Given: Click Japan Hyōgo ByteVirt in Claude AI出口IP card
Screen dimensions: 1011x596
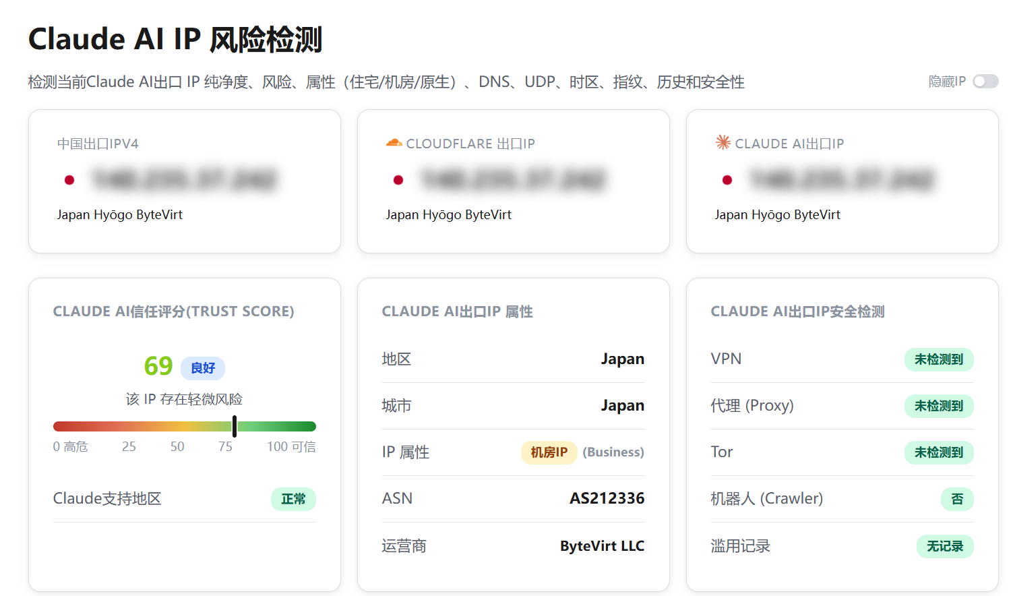Looking at the screenshot, I should (x=778, y=214).
